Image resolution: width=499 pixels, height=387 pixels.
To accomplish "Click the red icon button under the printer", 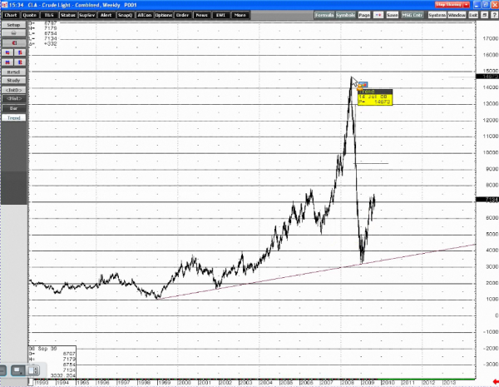I will coord(13,43).
